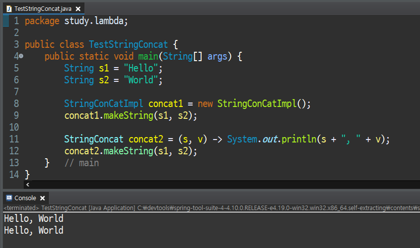Click line number 11 in the gutter
The width and height of the screenshot is (420, 248).
pos(14,139)
